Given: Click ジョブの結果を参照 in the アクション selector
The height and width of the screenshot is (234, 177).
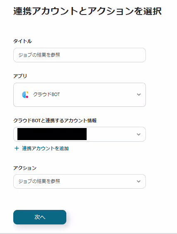Looking at the screenshot, I should click(x=39, y=181).
